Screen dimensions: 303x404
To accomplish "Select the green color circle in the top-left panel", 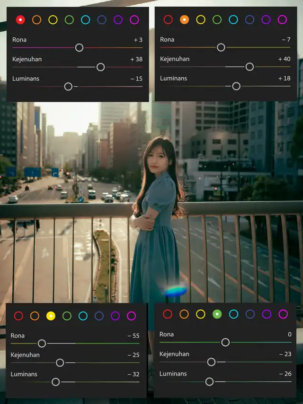I will pyautogui.click(x=69, y=19).
